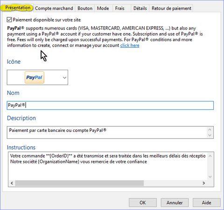Screen dimensions: 224x210
Task: Cancel with the Annuler button
Action: click(x=175, y=203)
